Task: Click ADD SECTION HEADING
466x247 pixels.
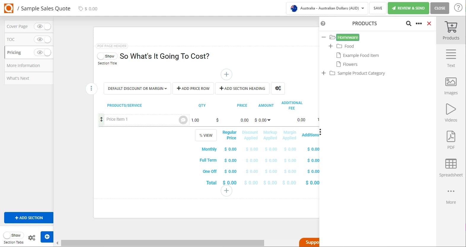Action: point(242,88)
